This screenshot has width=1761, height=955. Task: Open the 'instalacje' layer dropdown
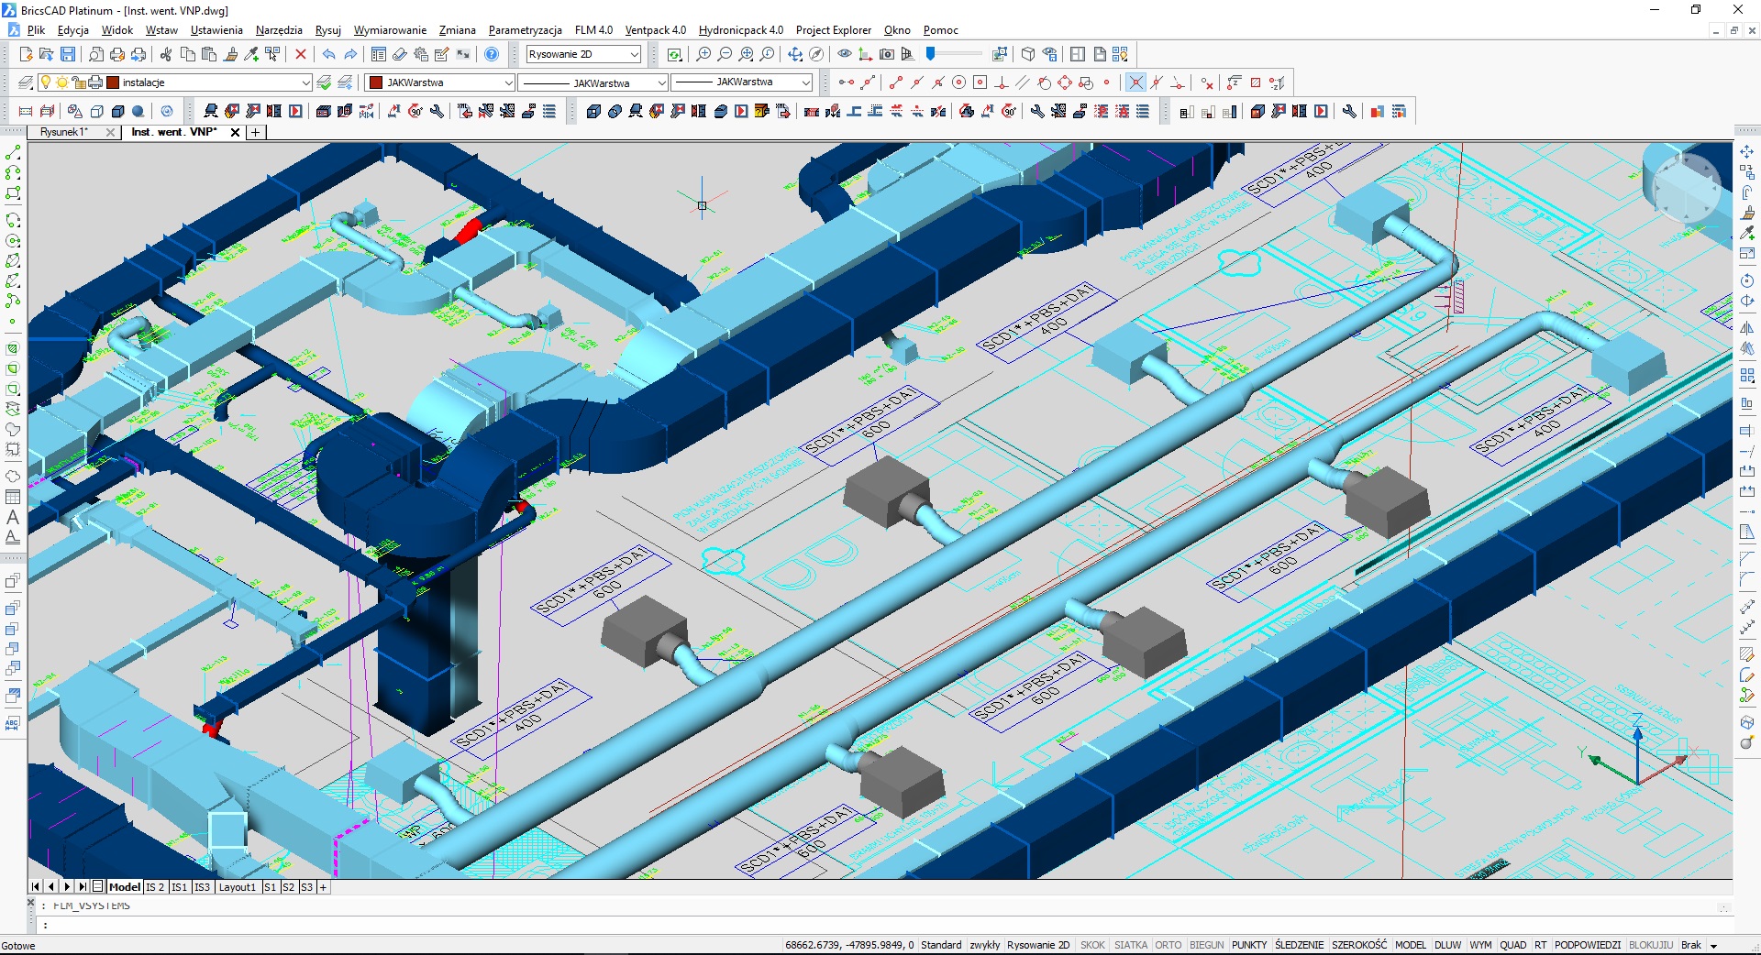click(x=305, y=82)
